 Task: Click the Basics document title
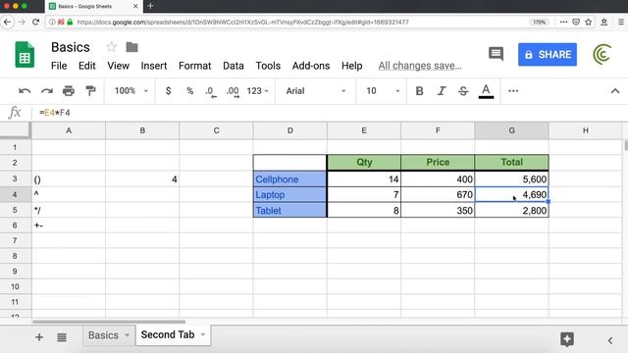click(x=71, y=47)
